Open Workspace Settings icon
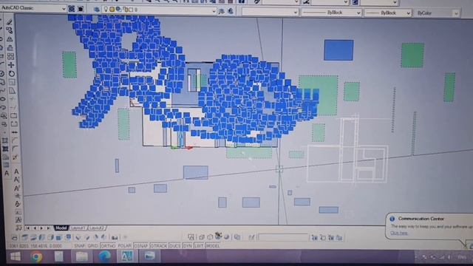 click(72, 8)
